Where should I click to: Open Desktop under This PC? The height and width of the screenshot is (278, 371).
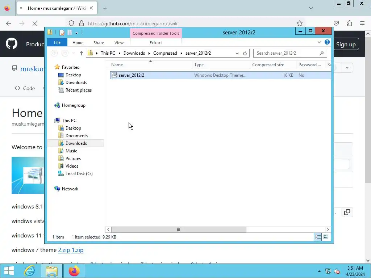[x=73, y=128]
